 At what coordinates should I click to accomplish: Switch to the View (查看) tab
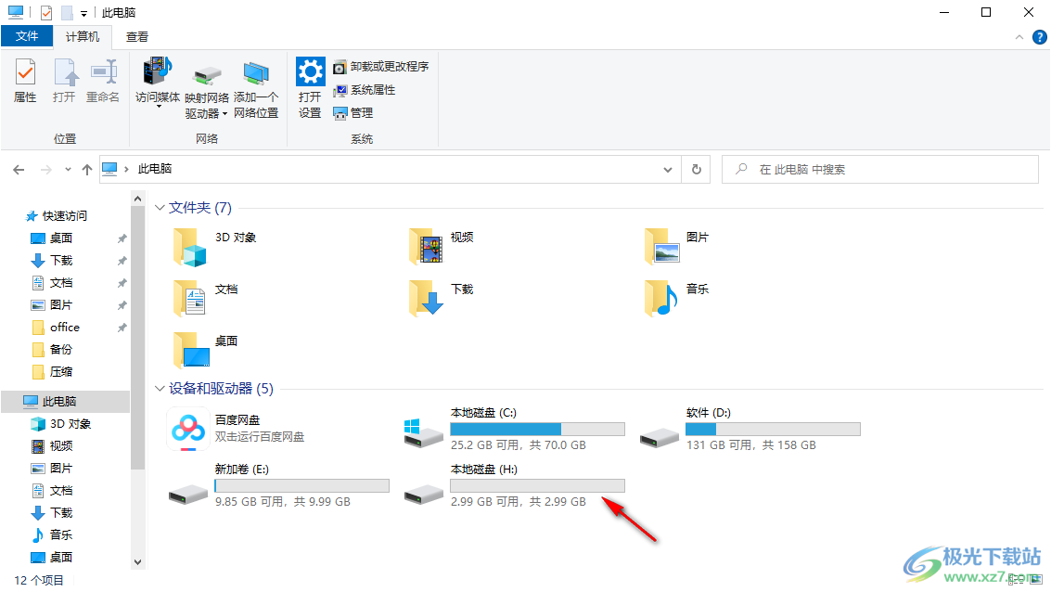click(137, 36)
